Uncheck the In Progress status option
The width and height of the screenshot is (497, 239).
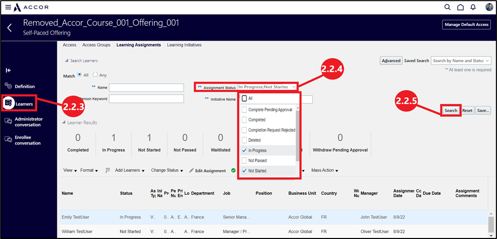(244, 150)
